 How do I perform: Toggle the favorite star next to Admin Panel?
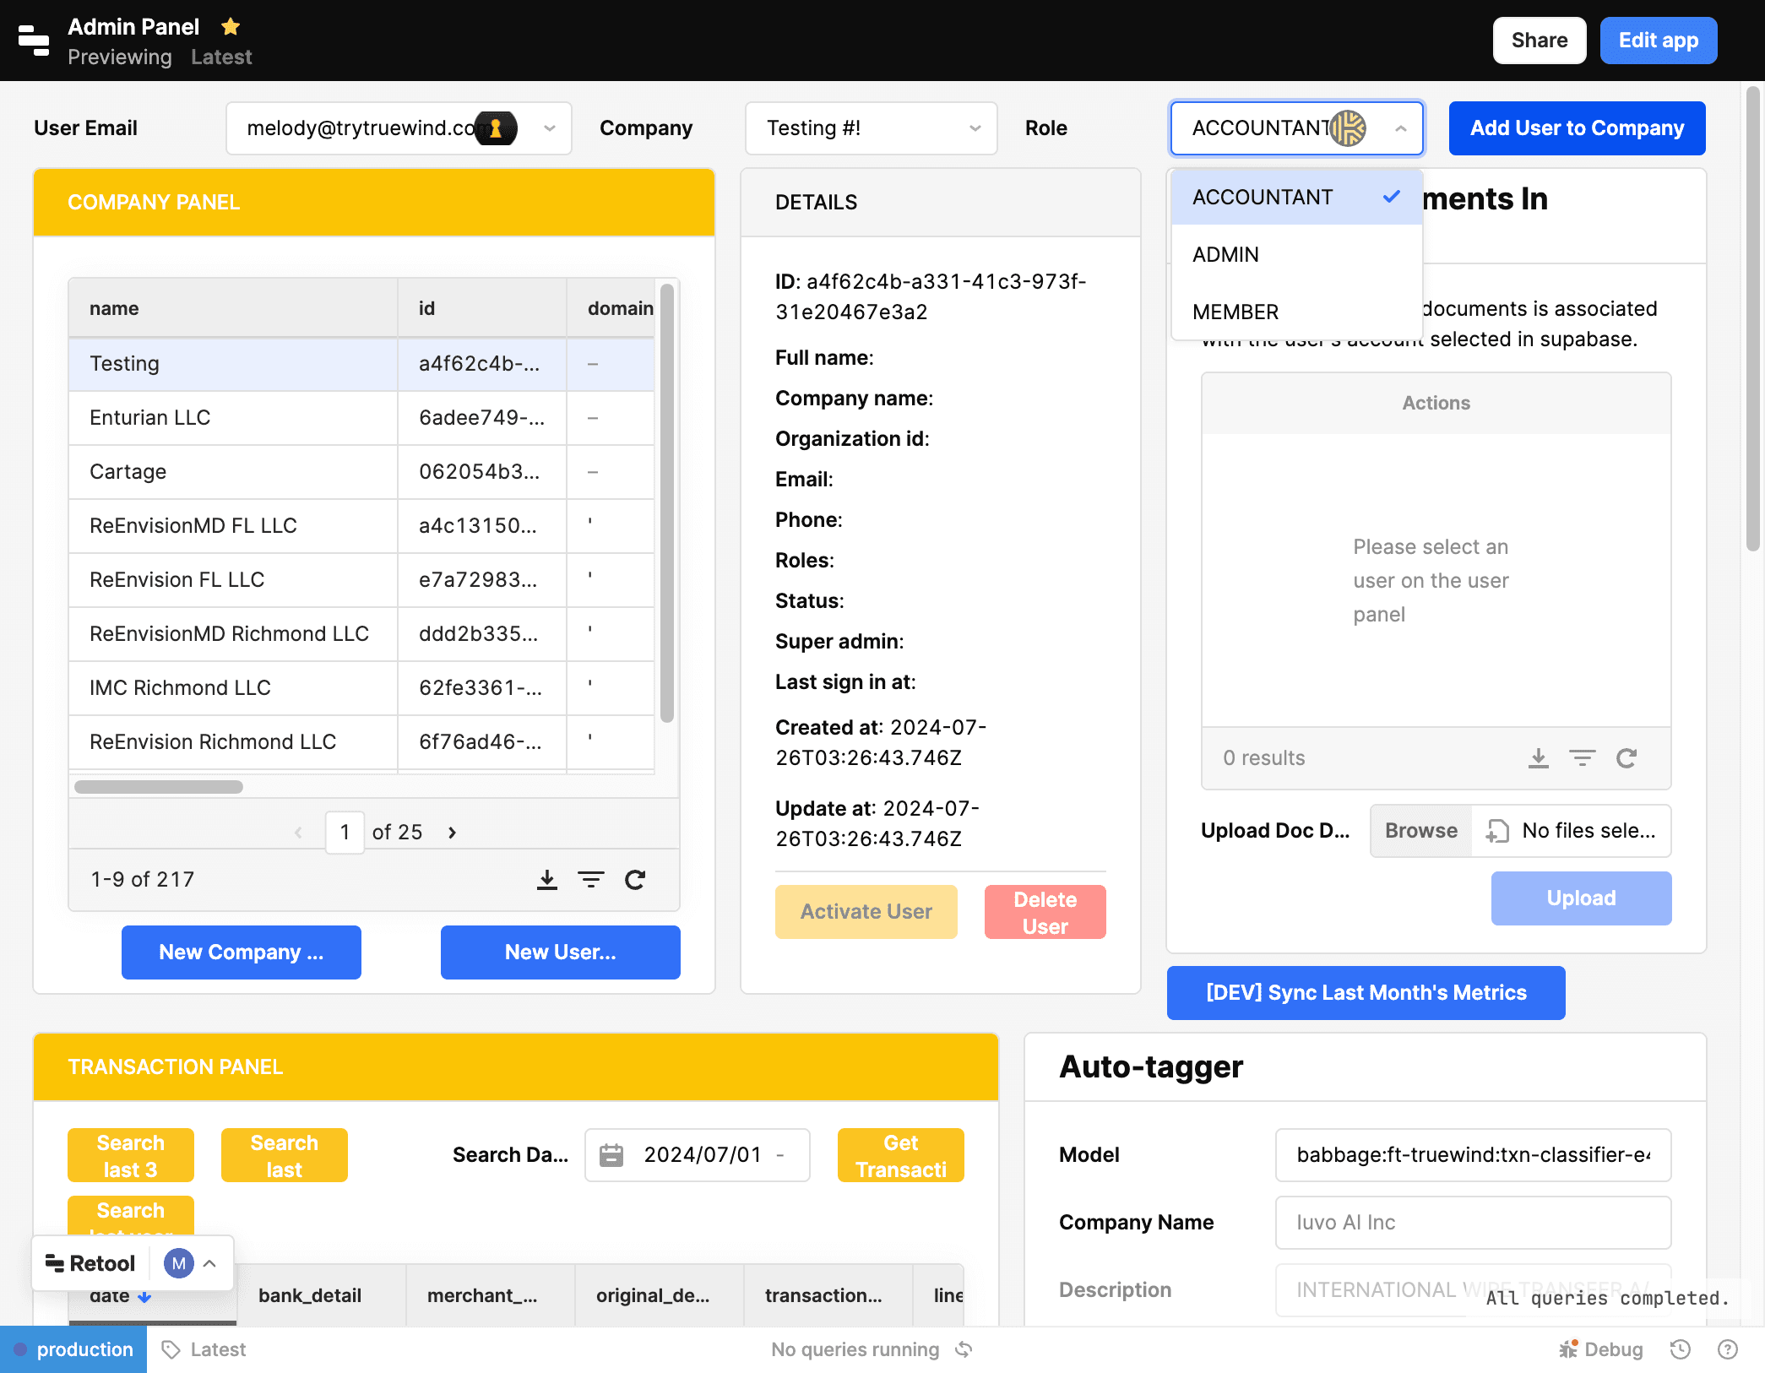click(231, 26)
